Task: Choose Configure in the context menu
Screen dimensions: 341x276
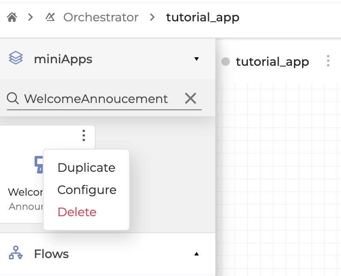Action: click(x=87, y=190)
